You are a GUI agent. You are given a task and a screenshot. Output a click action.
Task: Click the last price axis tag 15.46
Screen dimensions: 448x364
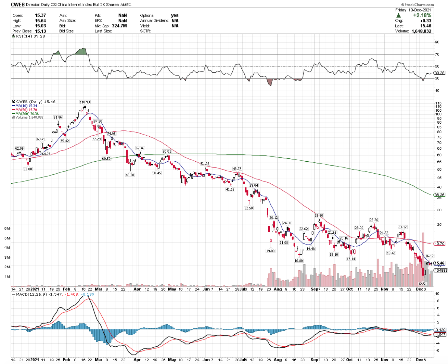coord(439,263)
